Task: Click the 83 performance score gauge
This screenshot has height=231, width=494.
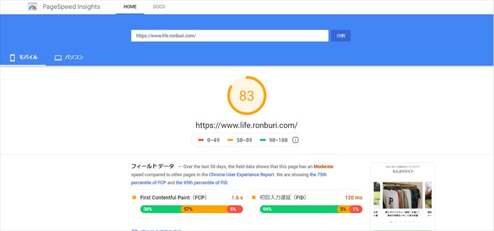Action: point(246,95)
